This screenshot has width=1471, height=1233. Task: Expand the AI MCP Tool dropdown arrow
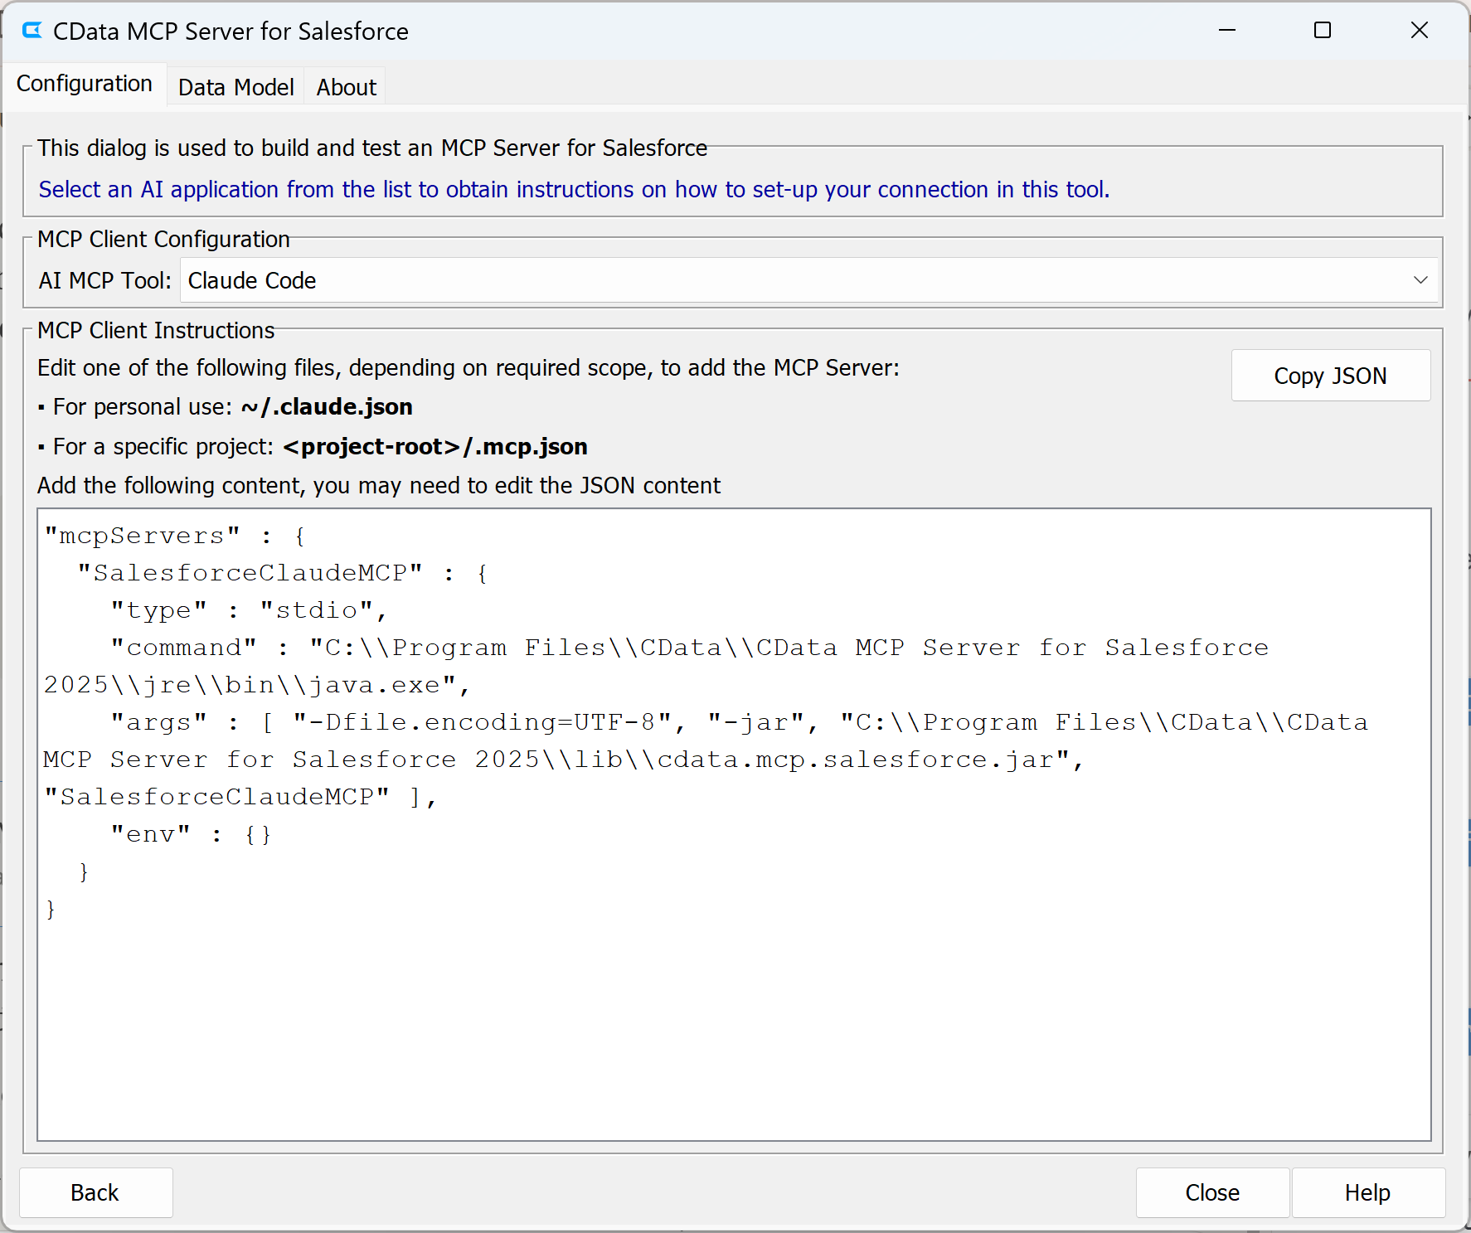(x=1420, y=281)
